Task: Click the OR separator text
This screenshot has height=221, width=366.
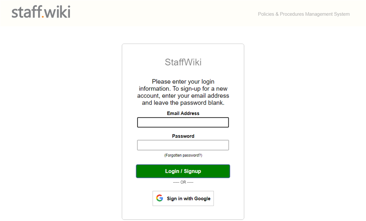Action: (x=183, y=182)
